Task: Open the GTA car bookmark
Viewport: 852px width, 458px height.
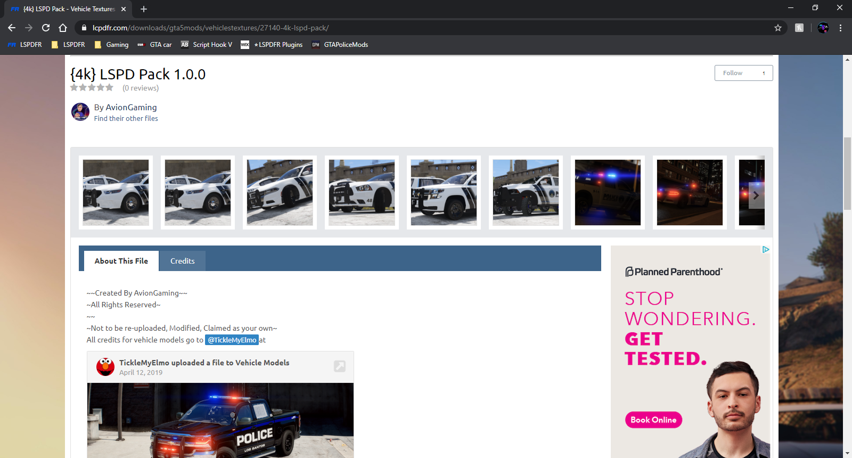Action: click(154, 45)
